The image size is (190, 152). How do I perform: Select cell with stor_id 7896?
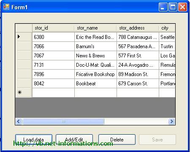click(53, 74)
